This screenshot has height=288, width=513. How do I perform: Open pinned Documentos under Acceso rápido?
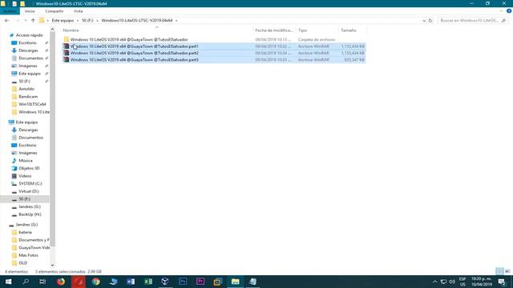(x=30, y=58)
